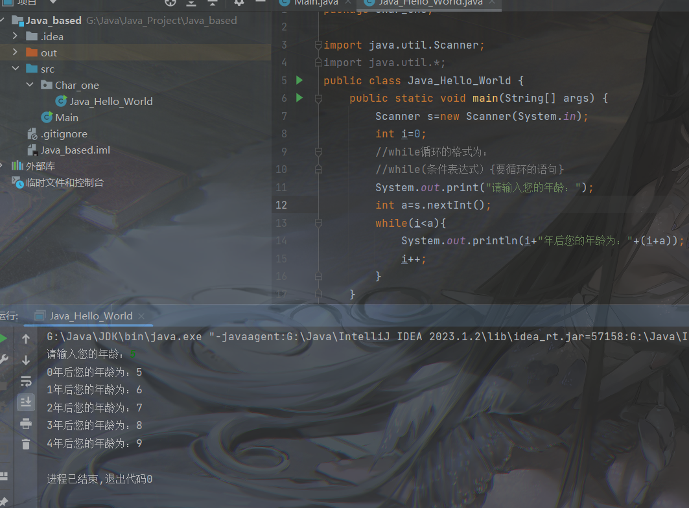Toggle soft-wrap icon in Run console
This screenshot has width=689, height=508.
(x=26, y=381)
